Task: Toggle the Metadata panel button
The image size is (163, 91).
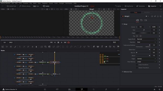Action: coord(141,6)
